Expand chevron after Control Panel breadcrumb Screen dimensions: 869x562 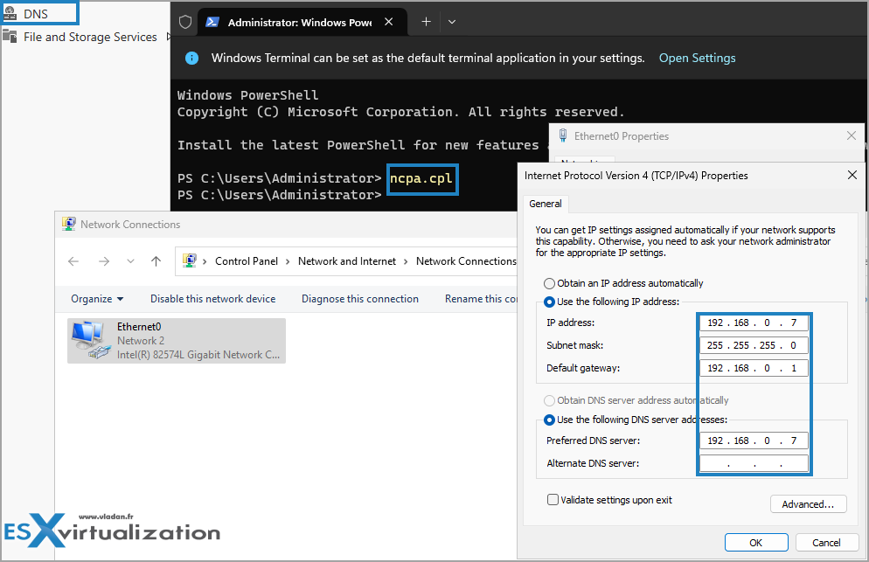(289, 261)
